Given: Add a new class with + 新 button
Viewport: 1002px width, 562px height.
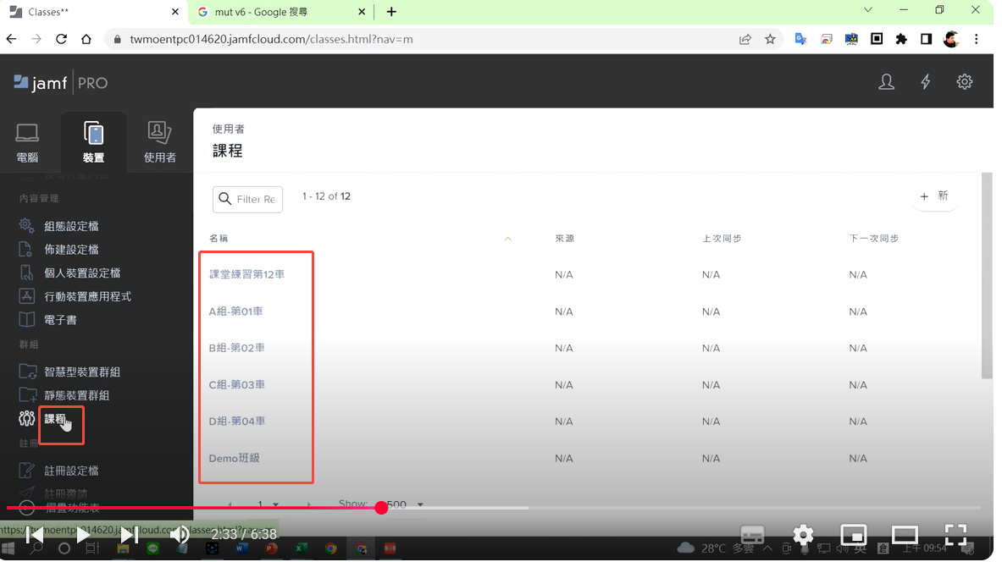Looking at the screenshot, I should pos(934,196).
